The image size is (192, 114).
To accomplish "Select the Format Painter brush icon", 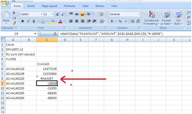I will (x=14, y=23).
